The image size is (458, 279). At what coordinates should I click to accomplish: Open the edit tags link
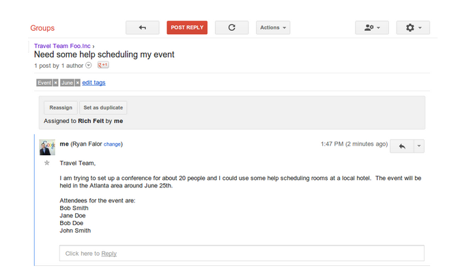tap(94, 83)
